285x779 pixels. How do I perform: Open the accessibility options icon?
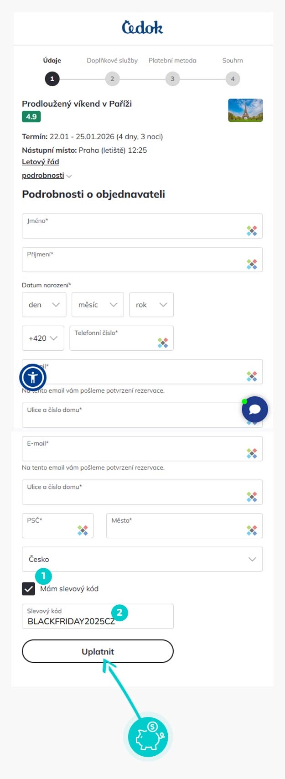[x=33, y=377]
